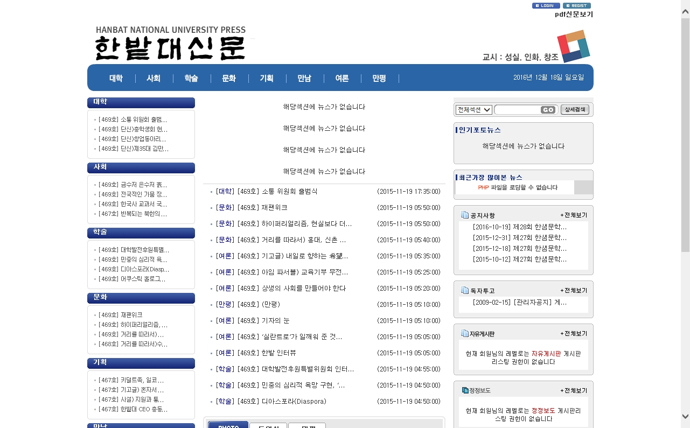Screen dimensions: 690x428
Task: Open the 대학 menu in navigation bar
Action: [x=116, y=78]
